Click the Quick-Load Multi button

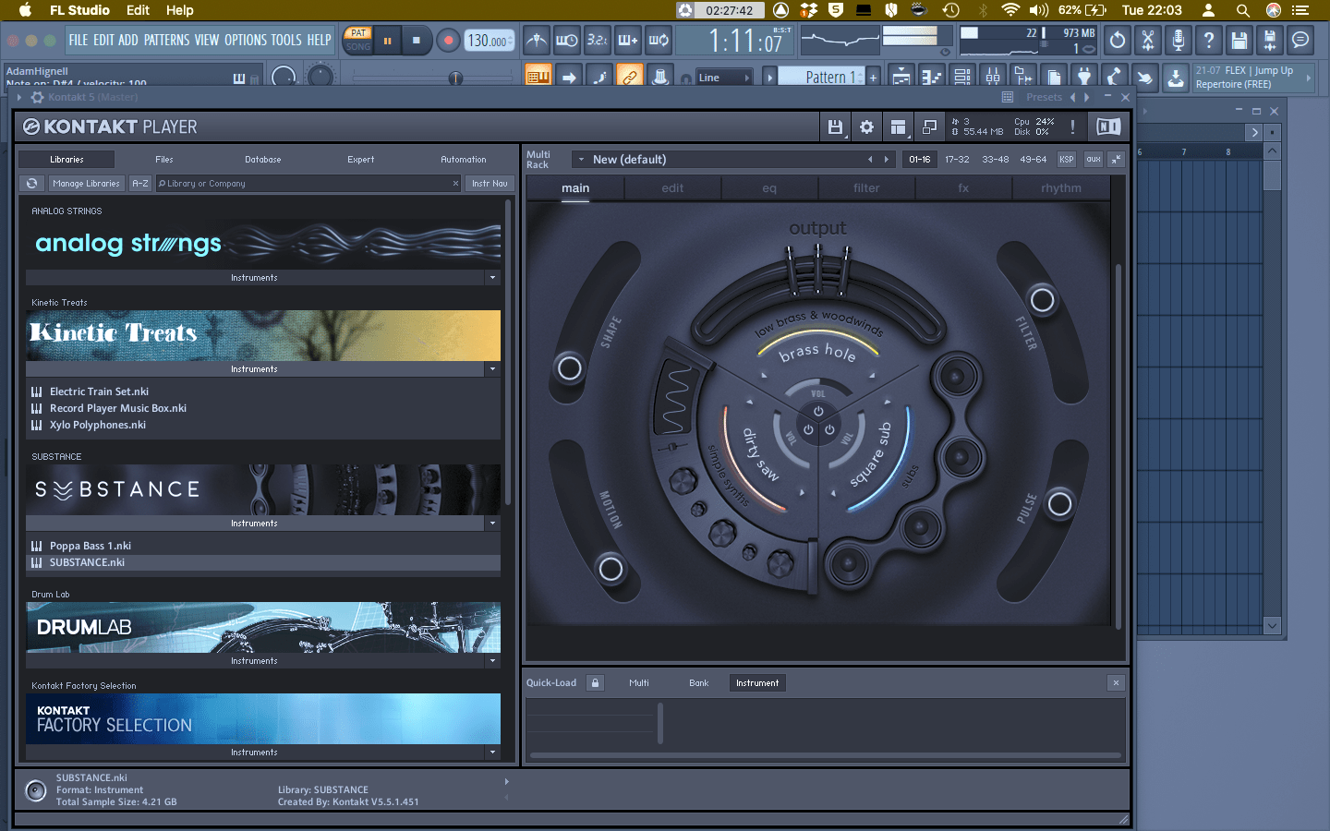[639, 683]
